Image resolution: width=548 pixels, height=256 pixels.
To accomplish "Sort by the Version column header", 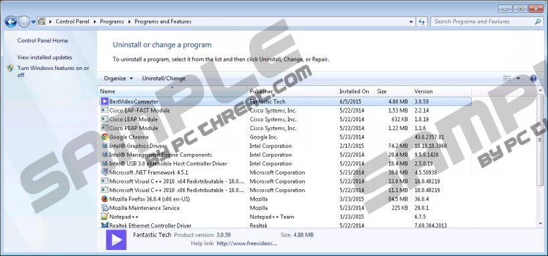I will (441, 91).
